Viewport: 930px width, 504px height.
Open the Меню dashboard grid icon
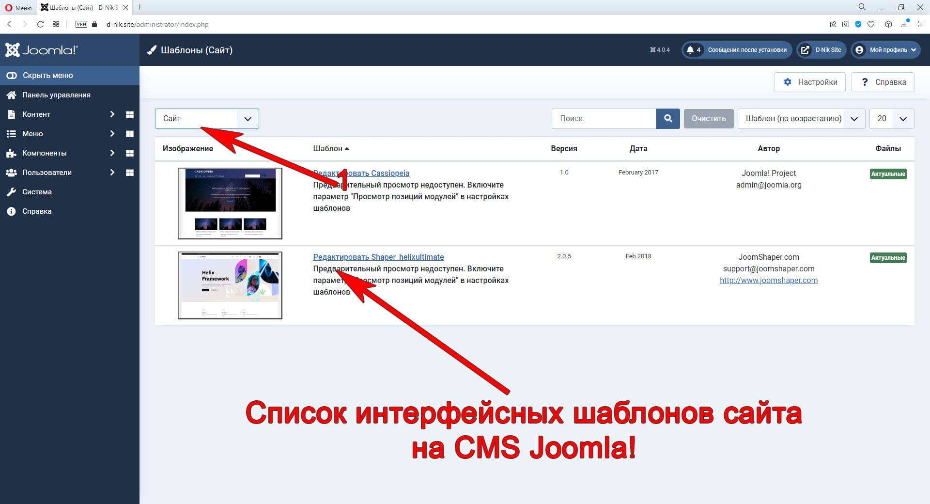(130, 134)
